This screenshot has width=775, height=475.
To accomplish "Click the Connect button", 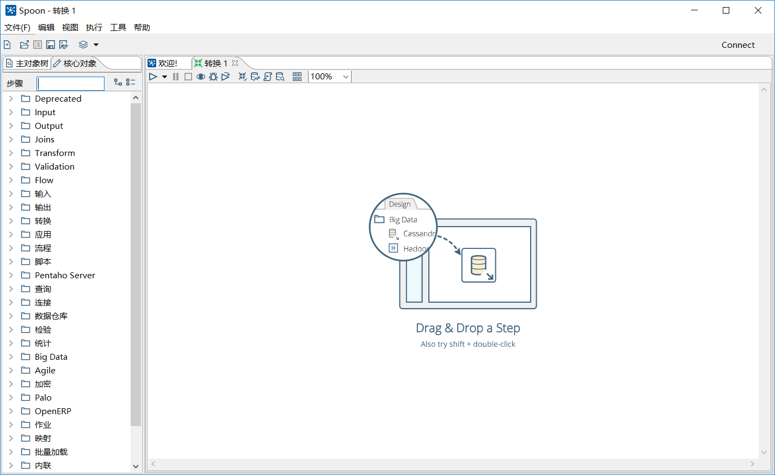I will tap(738, 45).
